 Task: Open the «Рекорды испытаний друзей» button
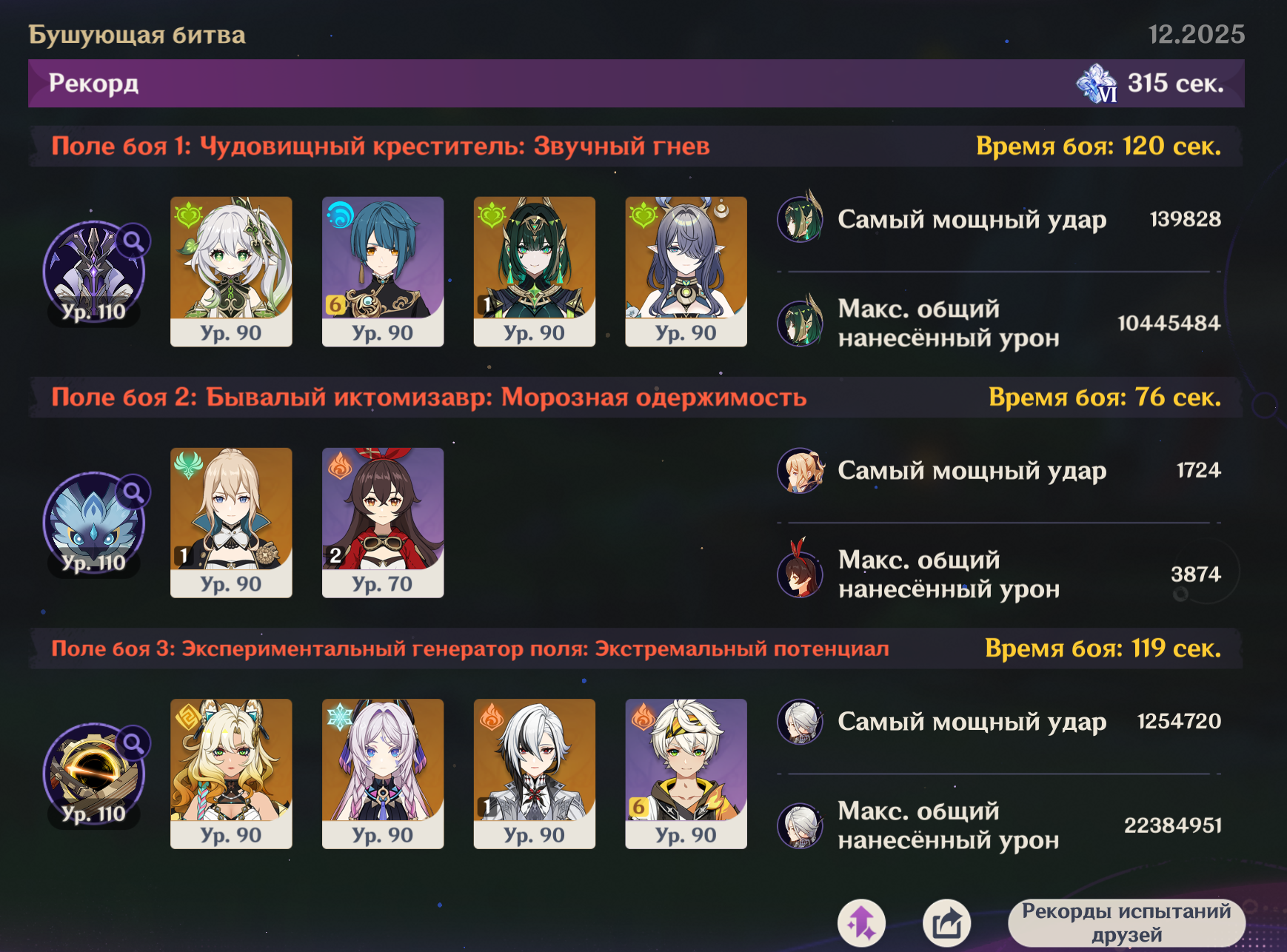coord(1126,922)
